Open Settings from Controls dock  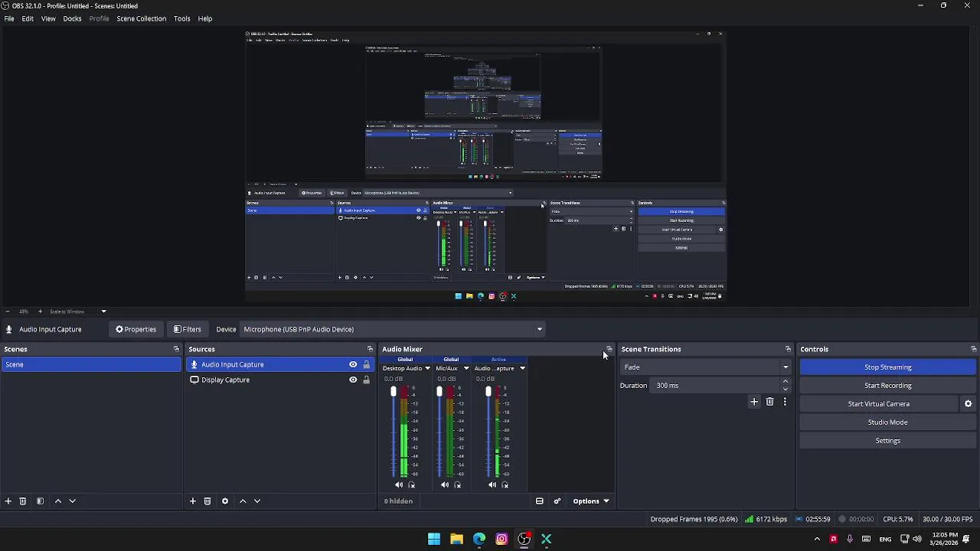coord(888,441)
